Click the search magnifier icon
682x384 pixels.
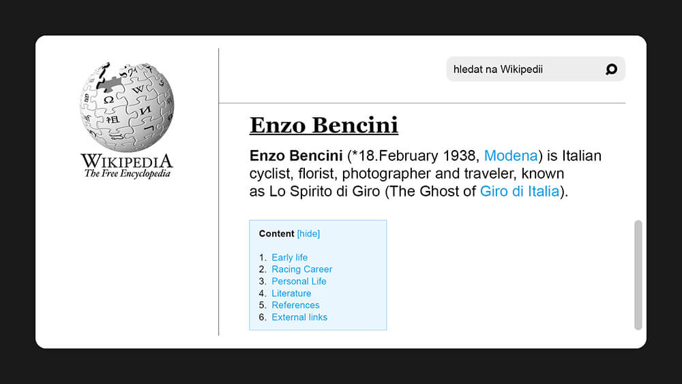(611, 69)
